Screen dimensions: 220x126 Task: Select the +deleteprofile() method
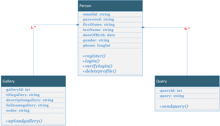tap(99, 71)
